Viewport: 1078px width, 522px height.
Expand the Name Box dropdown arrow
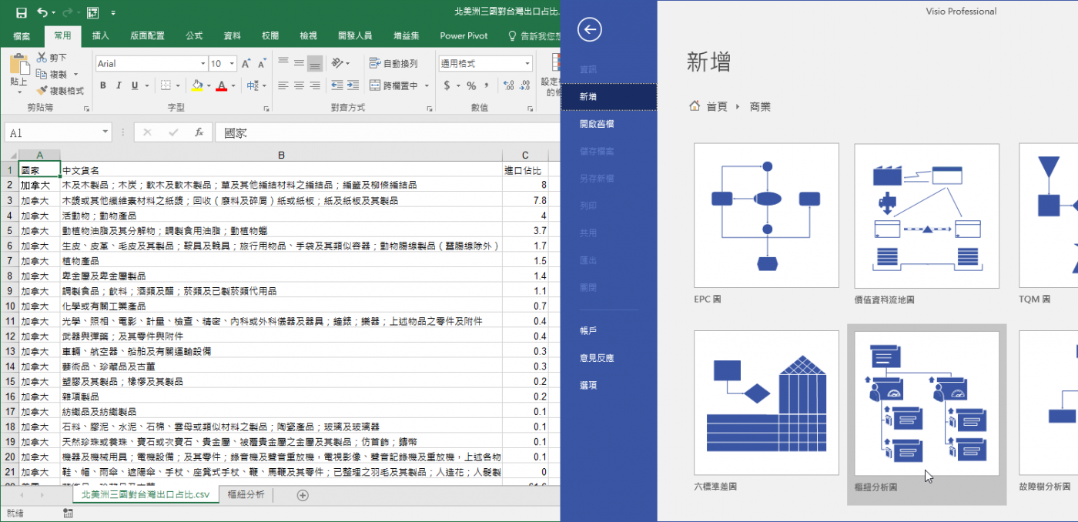pos(105,132)
